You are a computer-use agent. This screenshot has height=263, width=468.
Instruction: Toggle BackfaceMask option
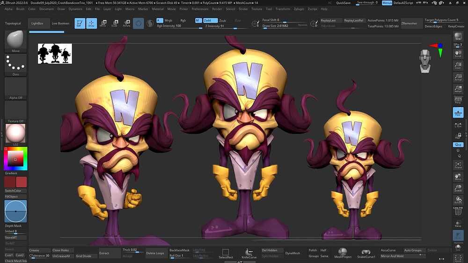[x=179, y=250]
